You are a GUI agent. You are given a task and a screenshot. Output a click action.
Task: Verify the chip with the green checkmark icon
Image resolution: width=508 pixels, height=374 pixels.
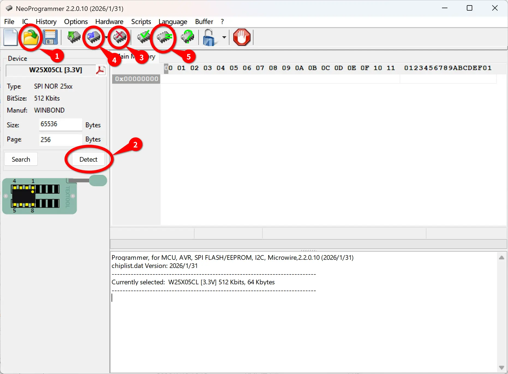144,37
